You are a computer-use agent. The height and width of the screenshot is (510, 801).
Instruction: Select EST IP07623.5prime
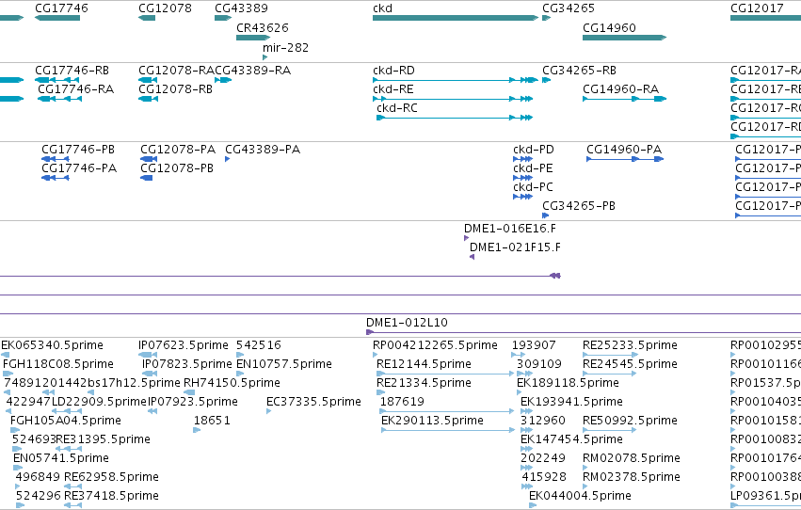(184, 345)
